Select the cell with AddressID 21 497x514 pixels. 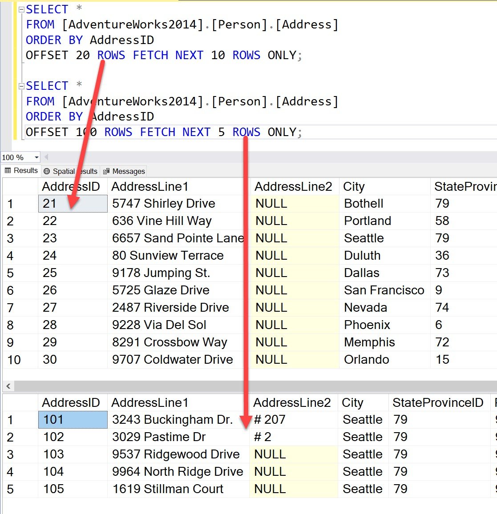point(73,204)
